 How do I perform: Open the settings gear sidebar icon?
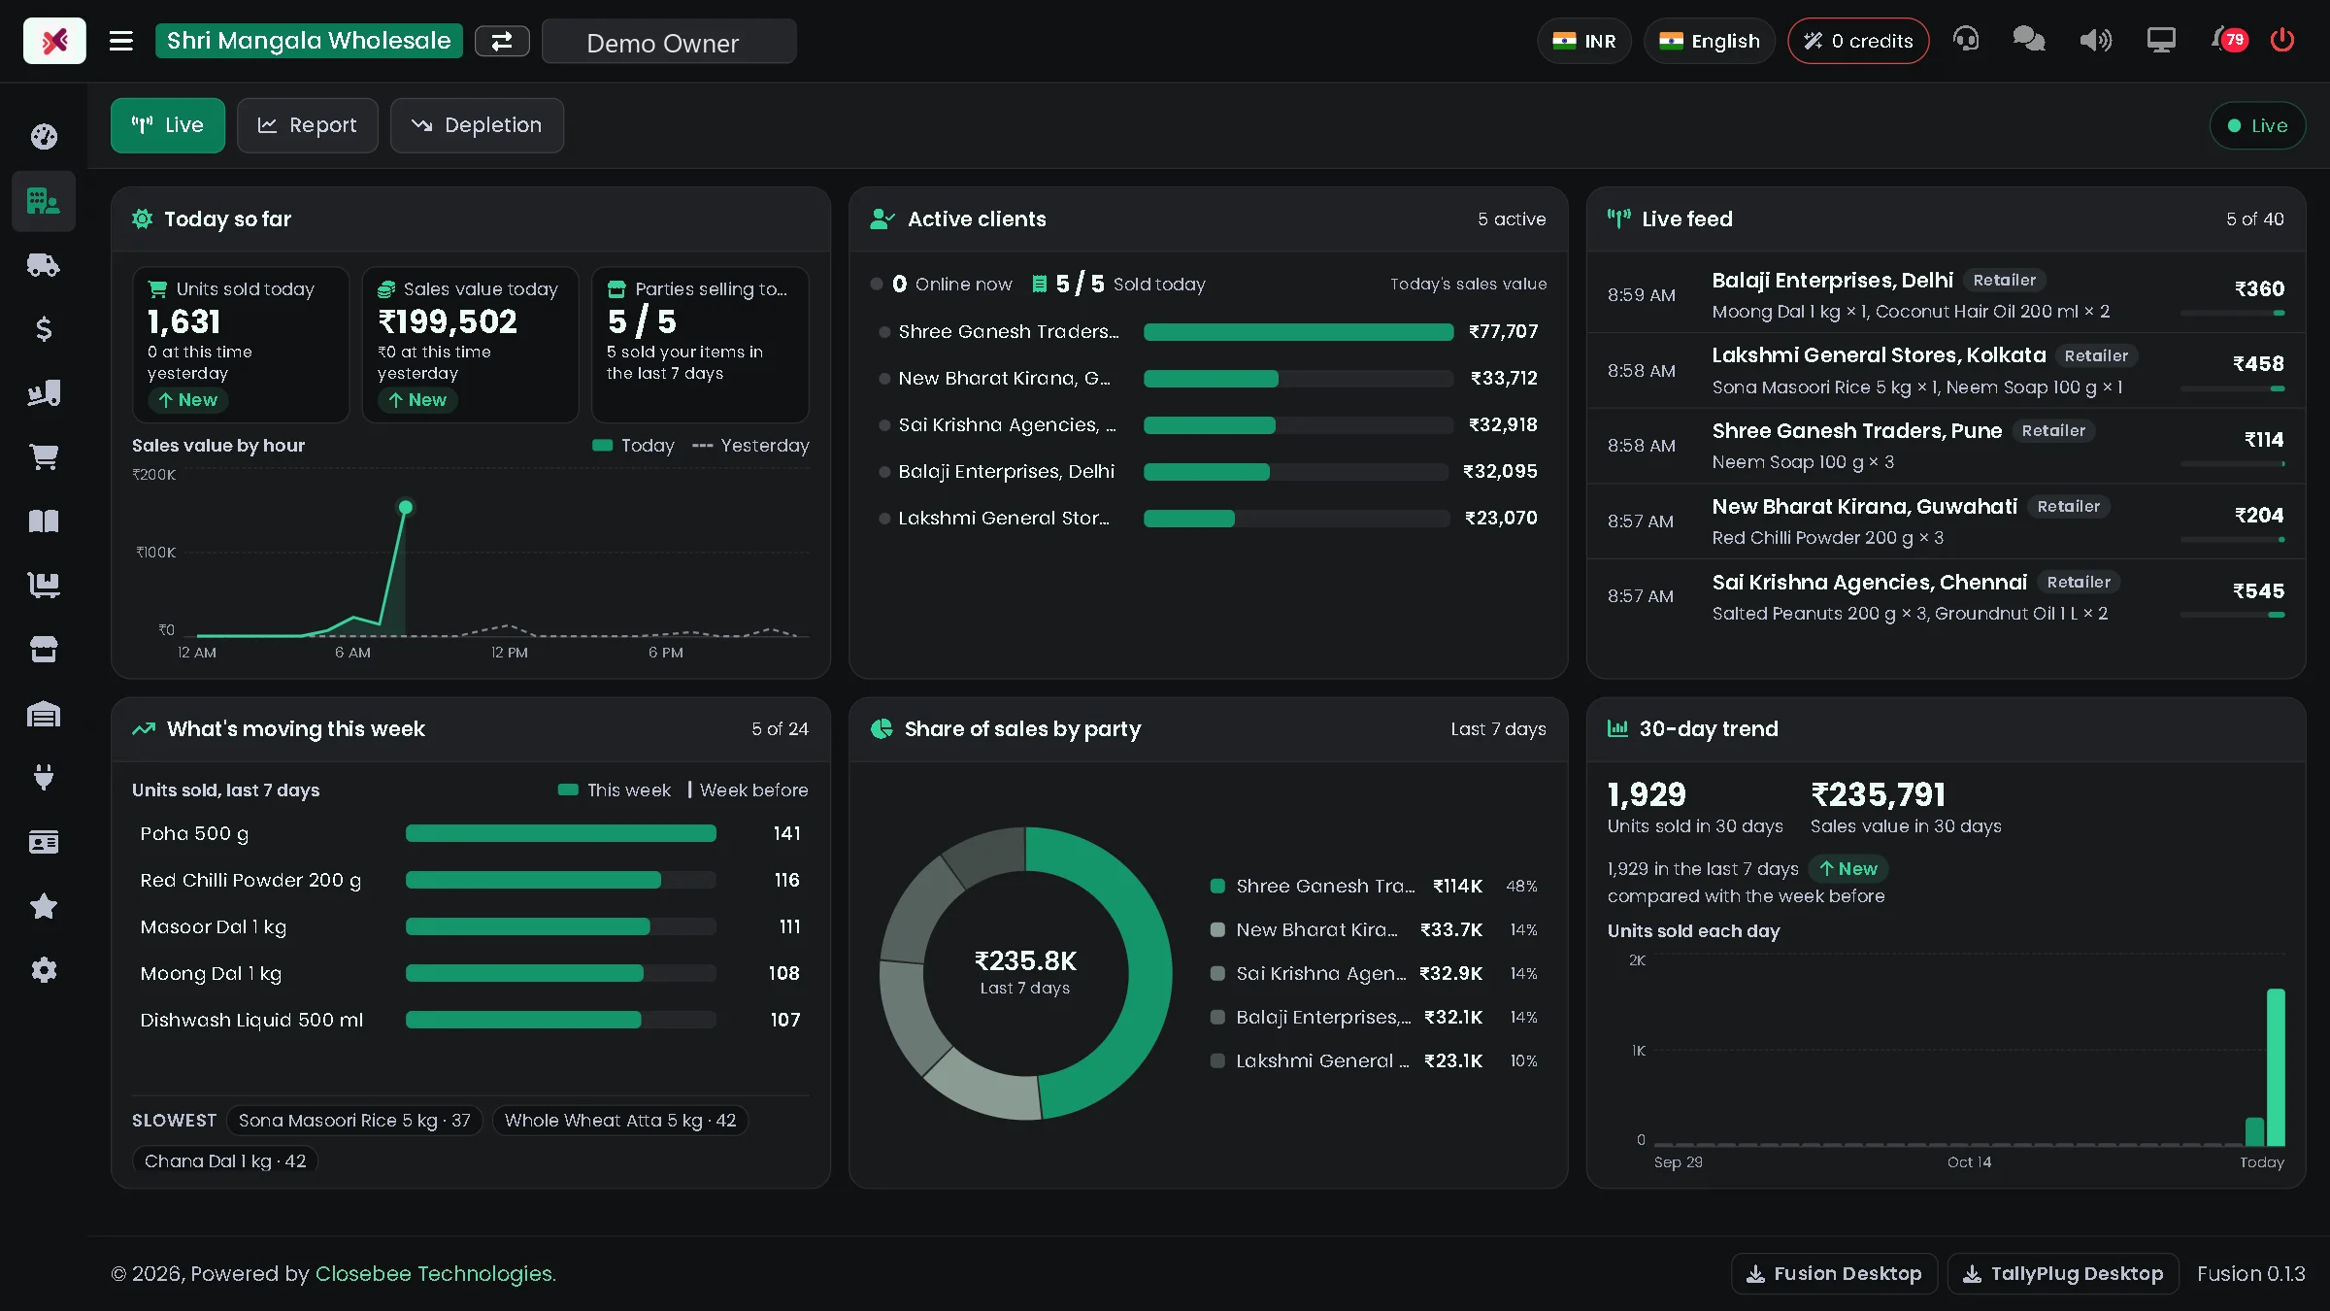pos(44,970)
